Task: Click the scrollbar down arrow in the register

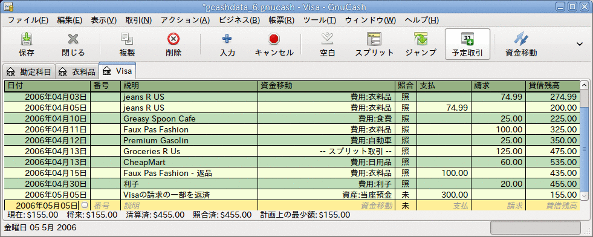Action: [584, 196]
